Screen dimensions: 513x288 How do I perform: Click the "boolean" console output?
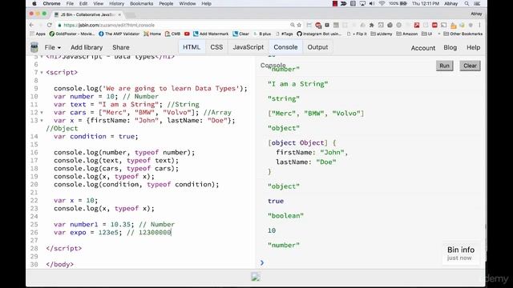[x=285, y=216]
